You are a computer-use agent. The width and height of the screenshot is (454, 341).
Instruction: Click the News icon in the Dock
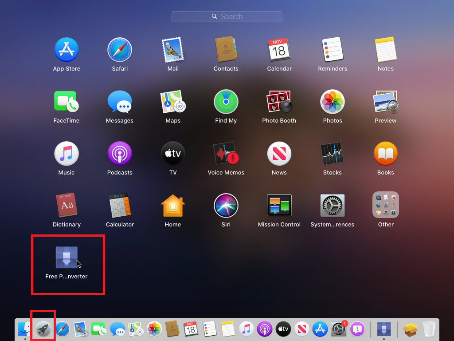(301, 329)
